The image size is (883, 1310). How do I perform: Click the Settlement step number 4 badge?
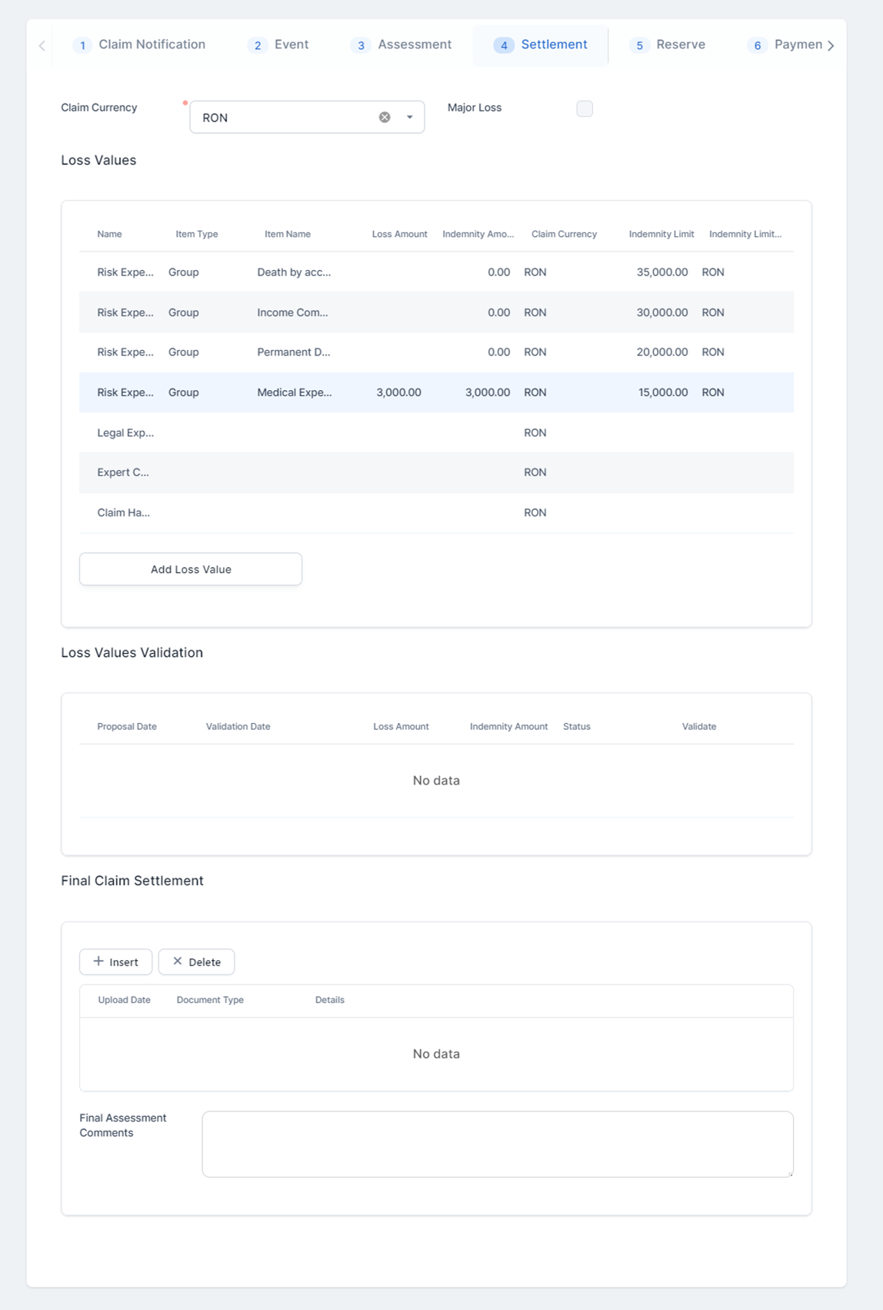pos(504,45)
